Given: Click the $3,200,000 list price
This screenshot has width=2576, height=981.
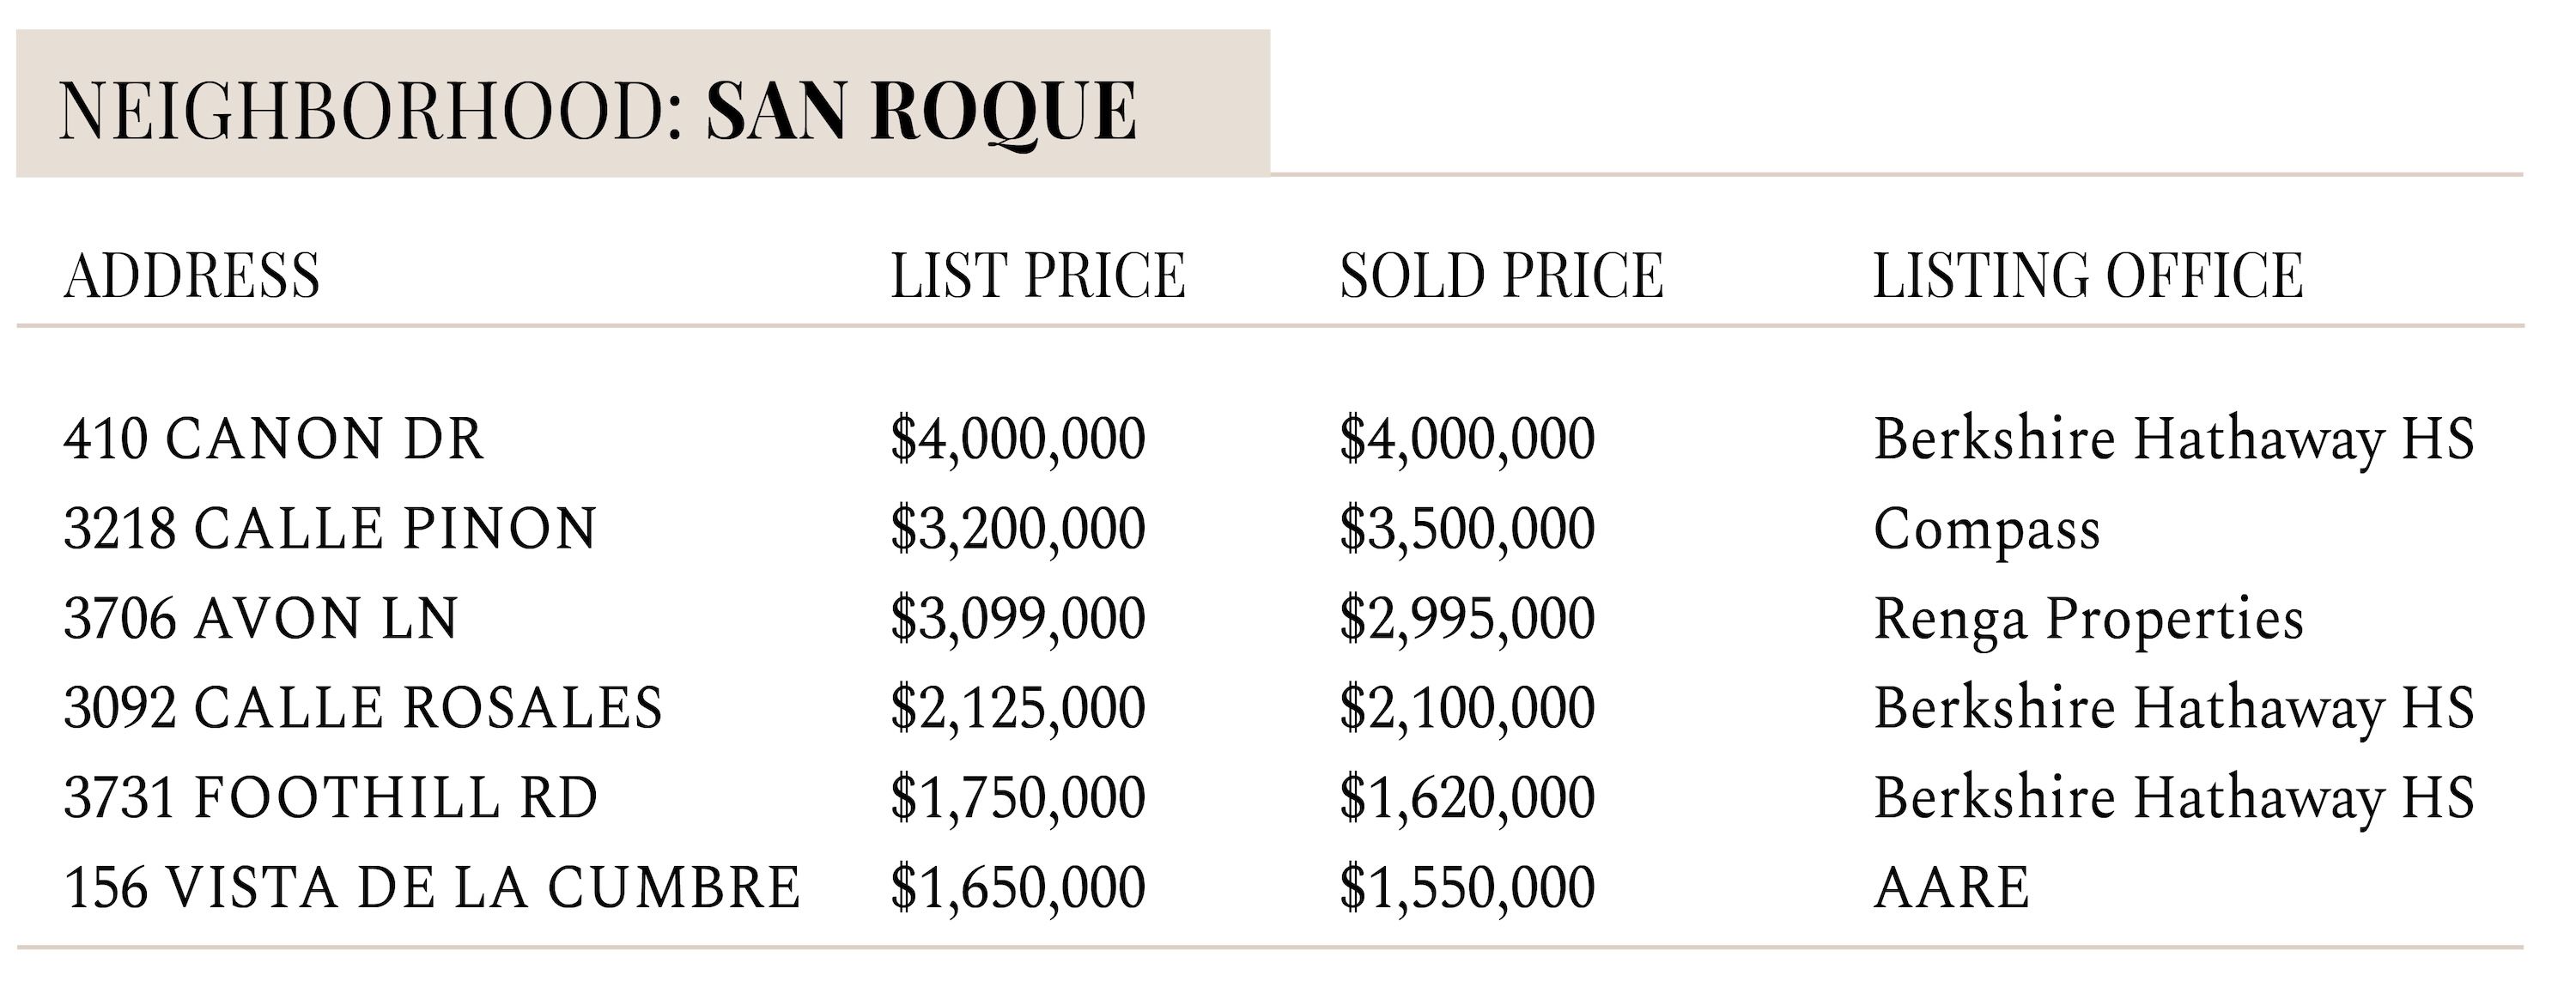Looking at the screenshot, I should pyautogui.click(x=1018, y=529).
